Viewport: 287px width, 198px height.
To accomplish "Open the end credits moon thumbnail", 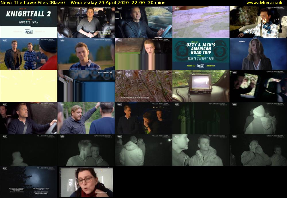I will (29, 182).
